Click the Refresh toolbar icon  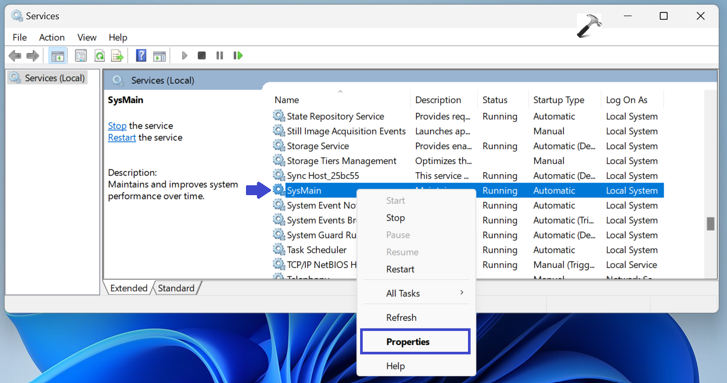coord(99,56)
